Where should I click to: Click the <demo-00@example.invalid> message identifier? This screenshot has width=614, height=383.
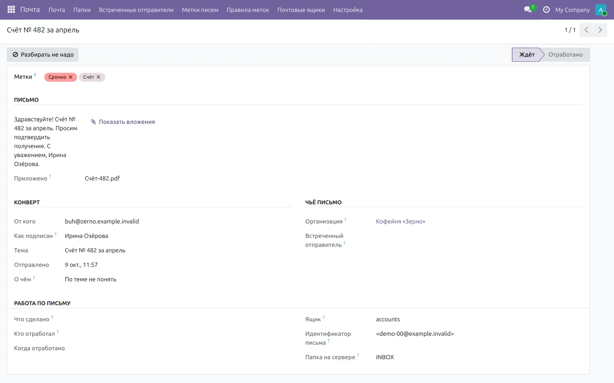[x=415, y=334]
